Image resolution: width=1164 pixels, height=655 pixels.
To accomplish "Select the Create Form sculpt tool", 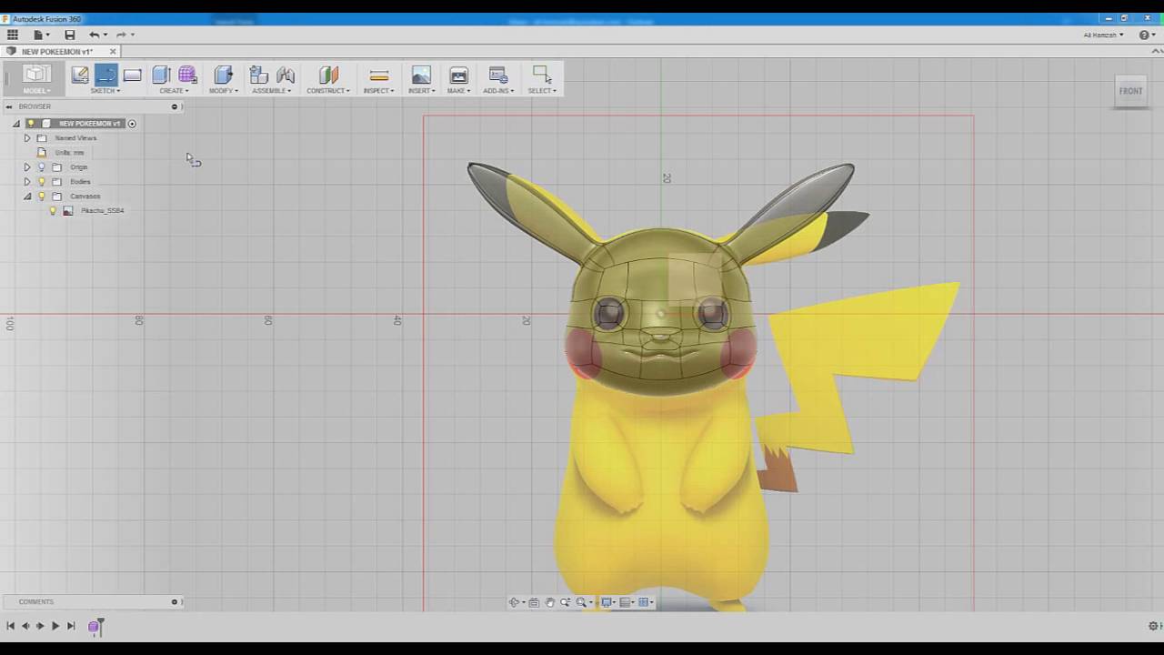I will tap(187, 75).
